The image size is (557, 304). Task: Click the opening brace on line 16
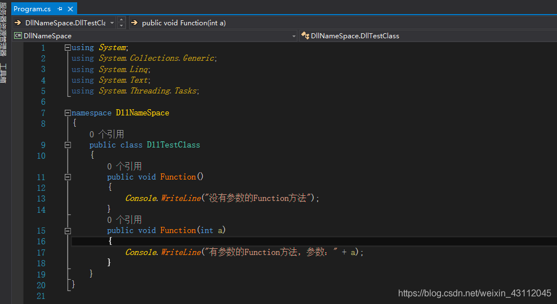click(110, 241)
